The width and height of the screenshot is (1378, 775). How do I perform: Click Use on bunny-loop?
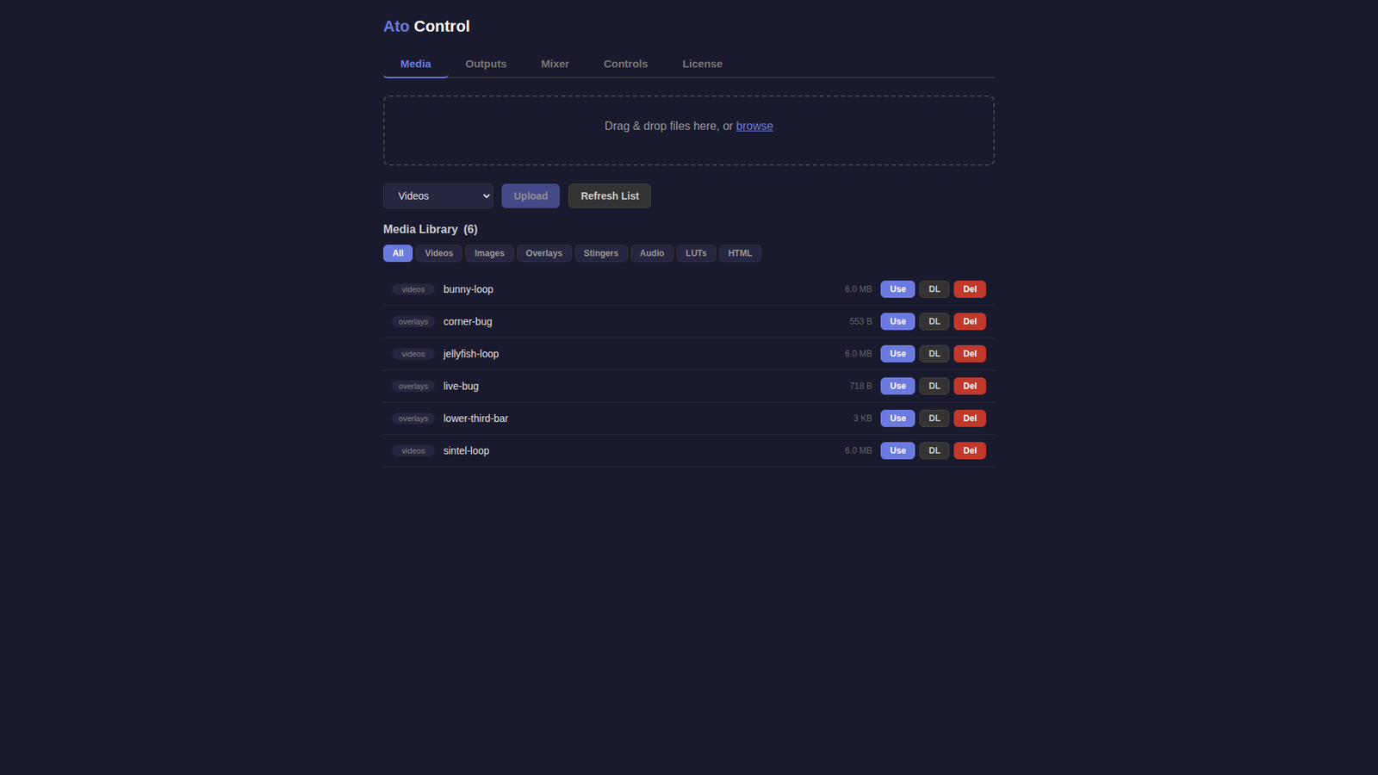coord(897,288)
